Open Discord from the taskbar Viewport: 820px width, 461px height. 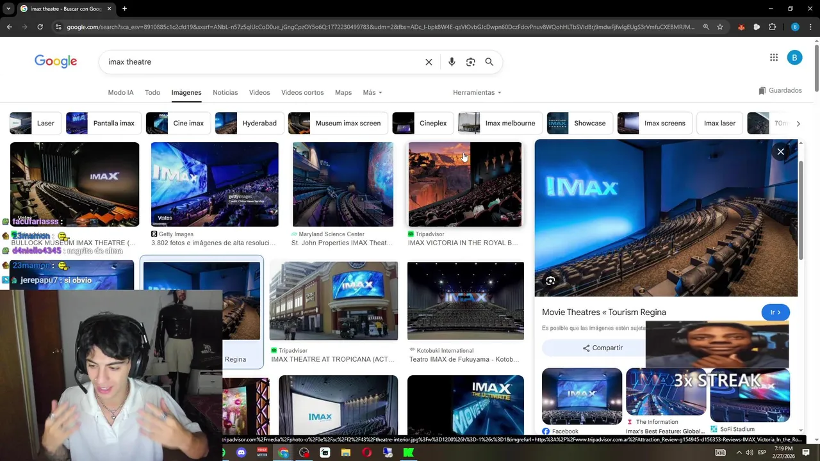241,453
